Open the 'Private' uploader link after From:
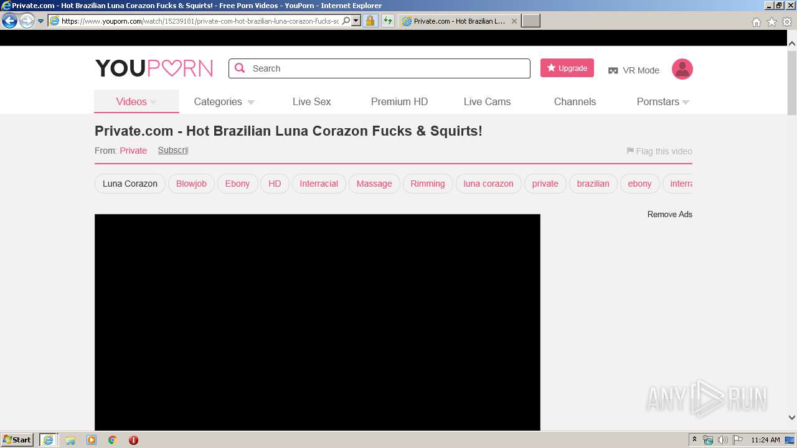The width and height of the screenshot is (797, 448). point(133,151)
